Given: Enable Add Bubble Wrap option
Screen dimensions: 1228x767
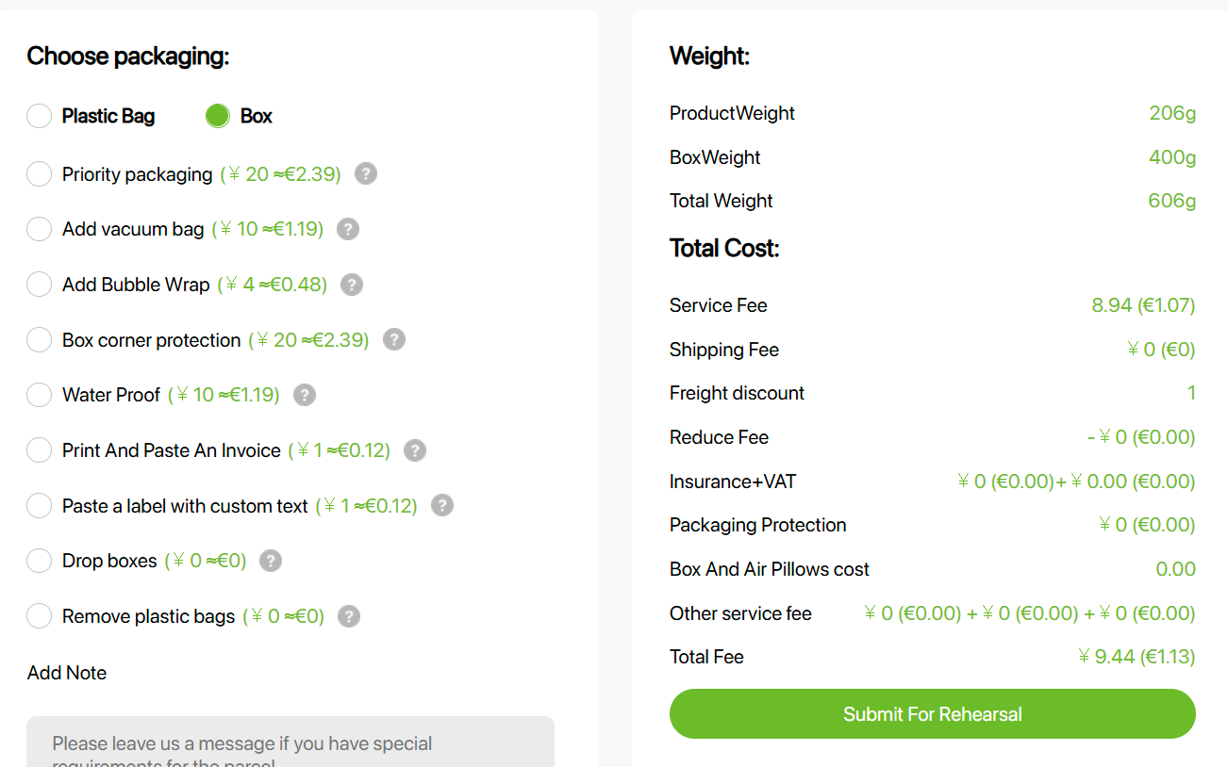Looking at the screenshot, I should [39, 285].
